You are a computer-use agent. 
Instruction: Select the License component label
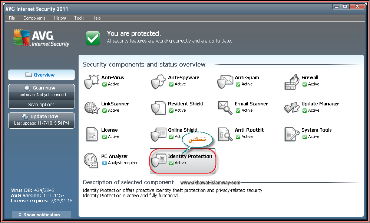click(x=109, y=130)
